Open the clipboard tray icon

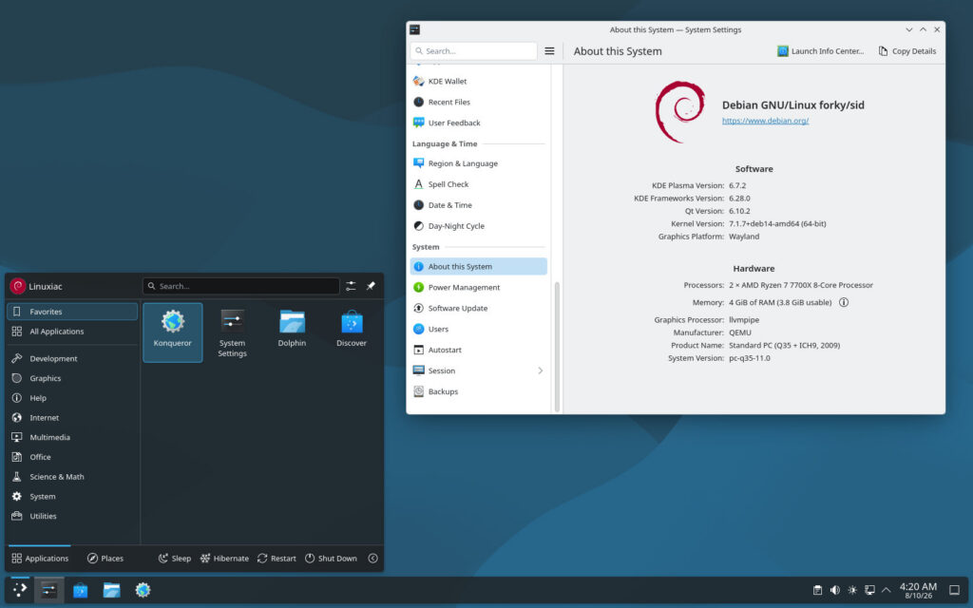pyautogui.click(x=818, y=590)
